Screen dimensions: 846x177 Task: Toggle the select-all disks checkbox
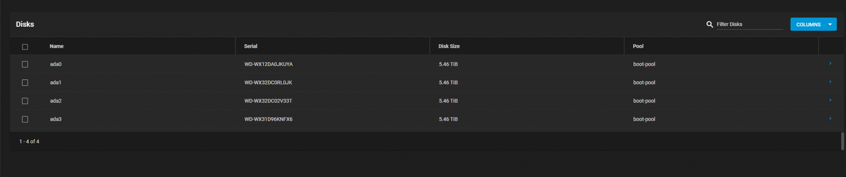coord(25,47)
